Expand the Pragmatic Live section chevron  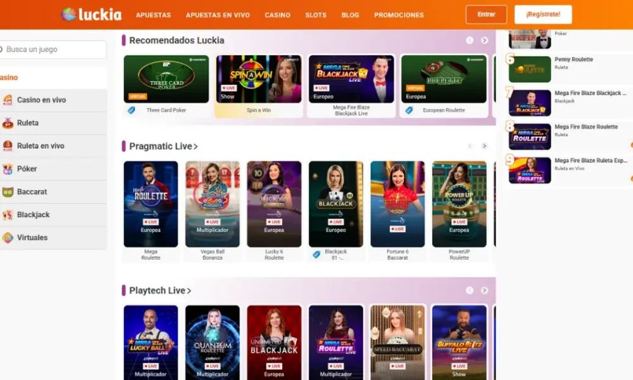[196, 146]
